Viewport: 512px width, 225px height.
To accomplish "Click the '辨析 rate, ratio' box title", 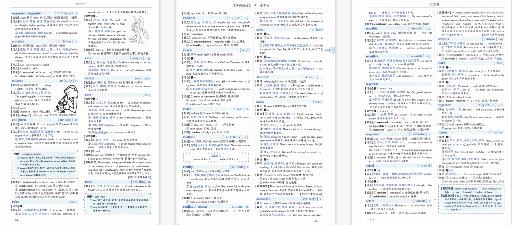I will click(x=96, y=196).
